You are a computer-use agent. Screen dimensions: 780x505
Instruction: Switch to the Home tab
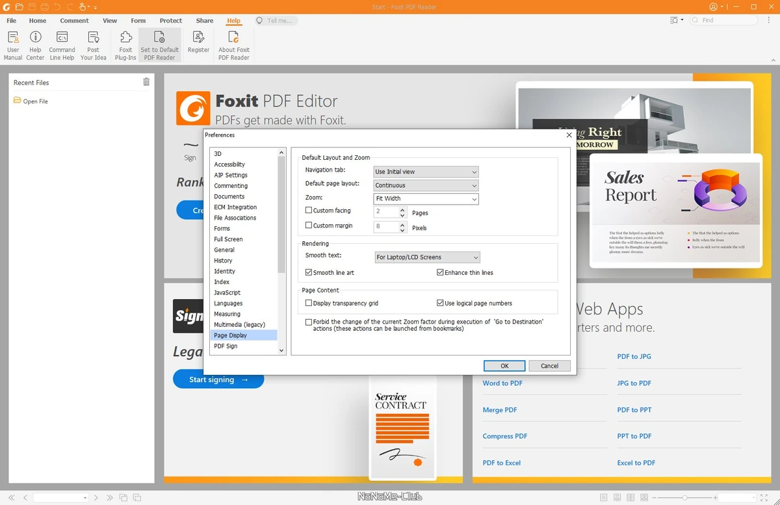pos(38,21)
